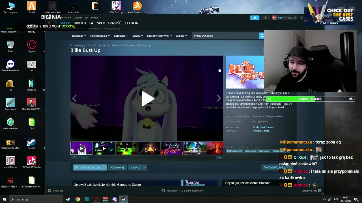362x203 pixels.
Task: Switch to SKLEP tab
Action: (x=65, y=23)
